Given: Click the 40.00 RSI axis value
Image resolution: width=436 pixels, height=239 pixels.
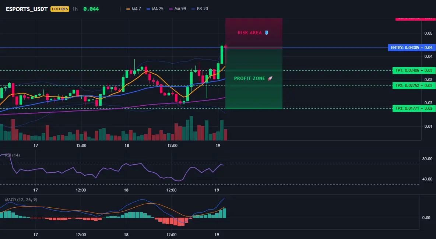Looking at the screenshot, I should coord(428,179).
